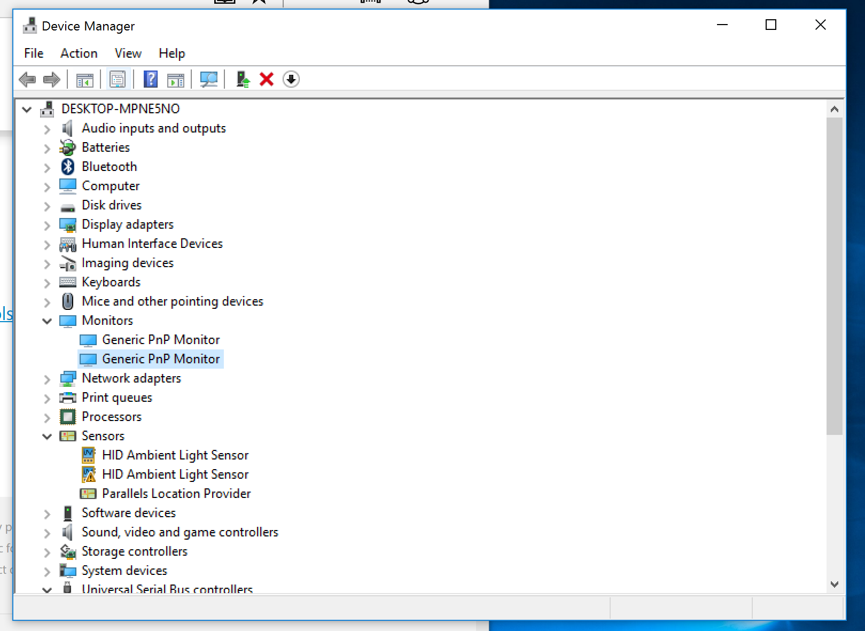
Task: Click the Storage controllers icon
Action: 68,551
